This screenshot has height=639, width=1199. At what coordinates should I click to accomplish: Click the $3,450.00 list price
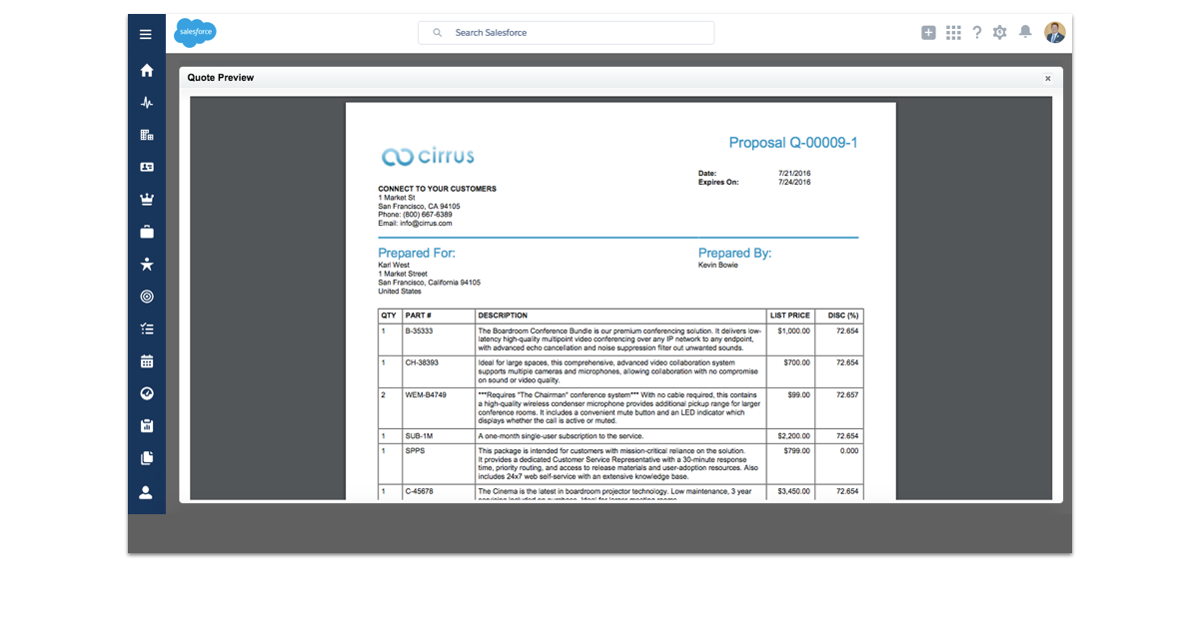point(794,491)
